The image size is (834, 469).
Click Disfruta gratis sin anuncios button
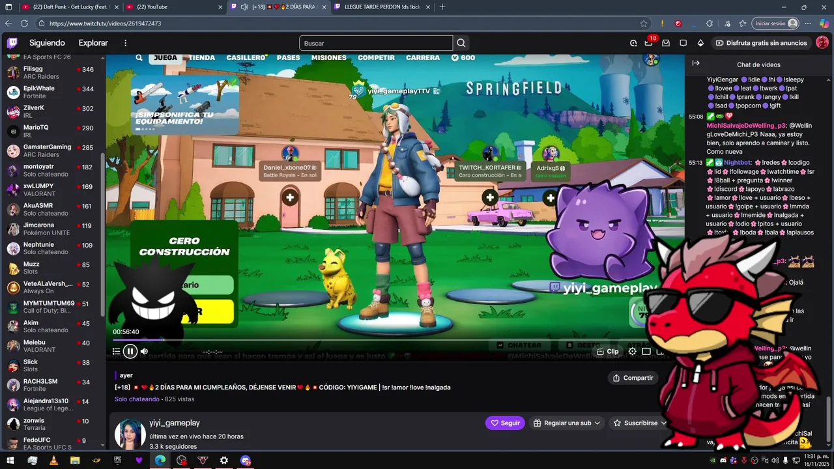point(761,43)
